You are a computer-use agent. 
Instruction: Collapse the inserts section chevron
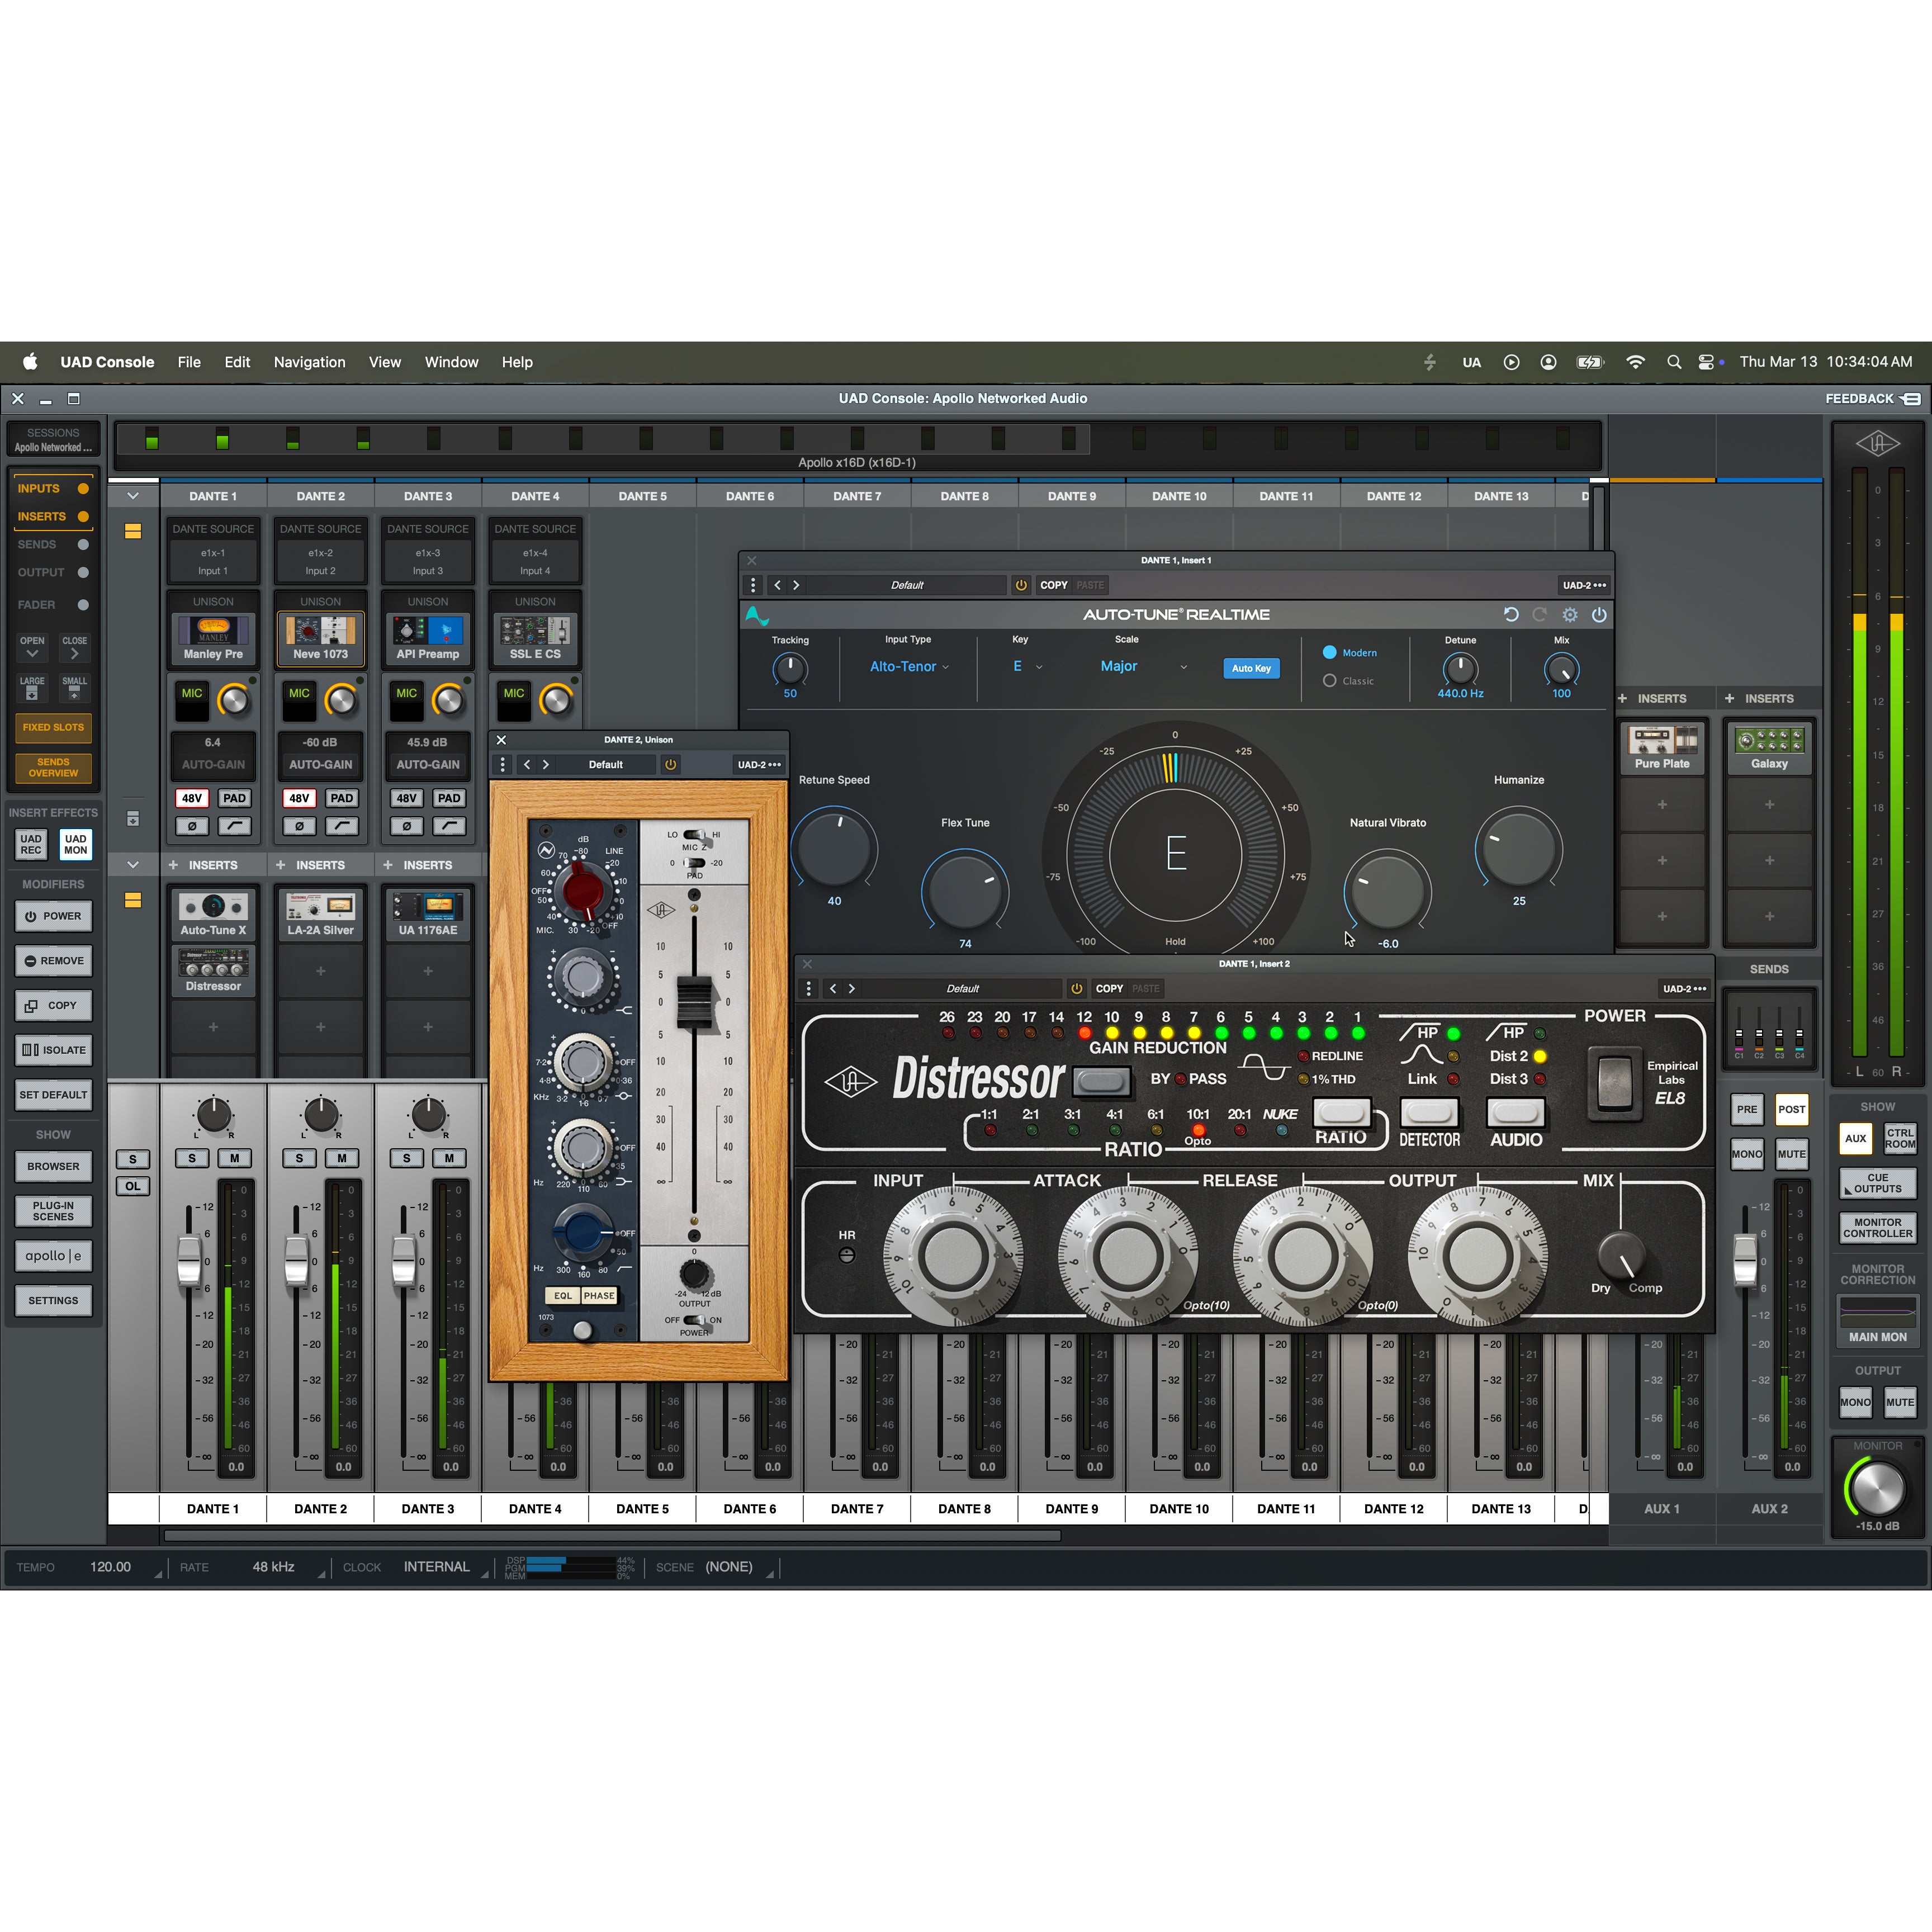[133, 864]
